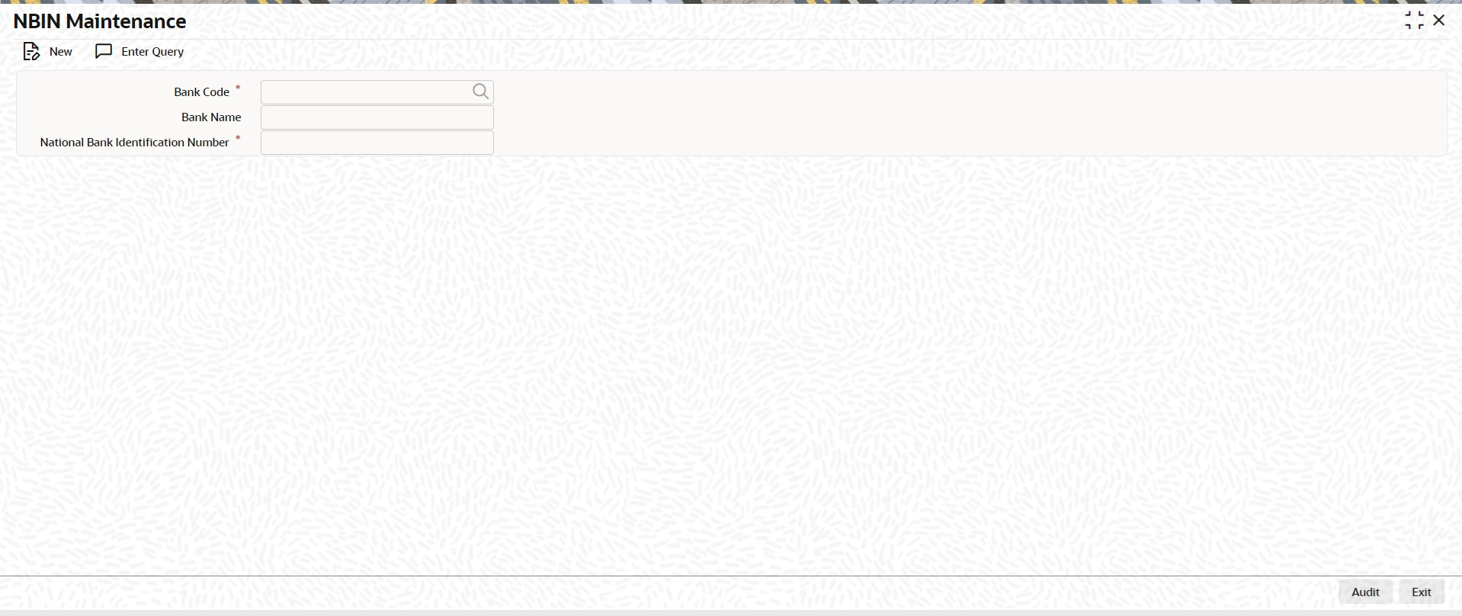Open the Audit button in footer
Viewport: 1462px width, 616px height.
tap(1365, 592)
